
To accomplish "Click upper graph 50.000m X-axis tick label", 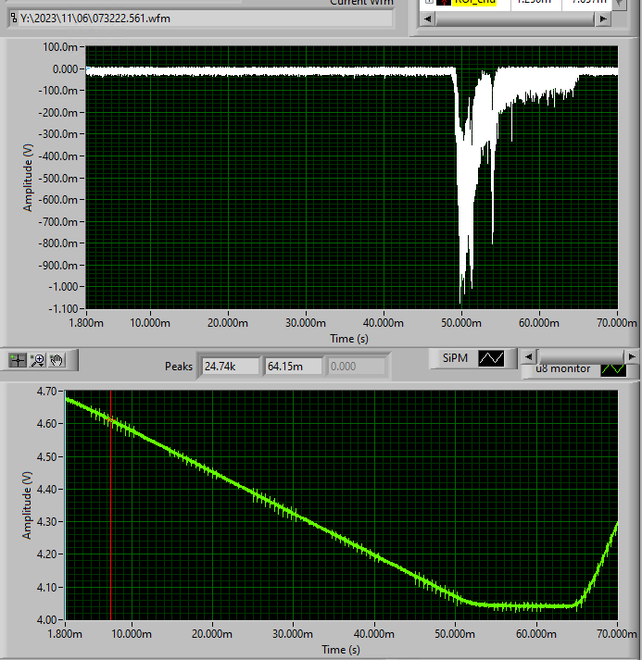I will click(461, 323).
